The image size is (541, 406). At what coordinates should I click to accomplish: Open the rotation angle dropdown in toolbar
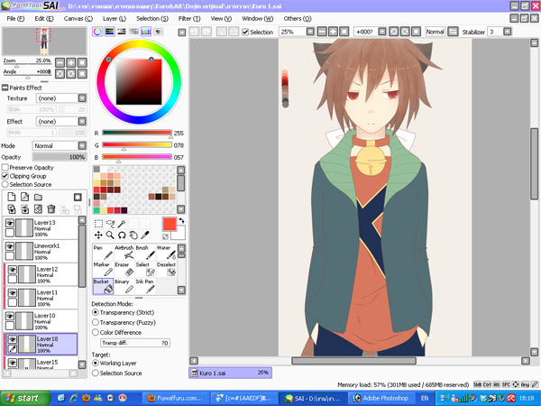click(382, 32)
